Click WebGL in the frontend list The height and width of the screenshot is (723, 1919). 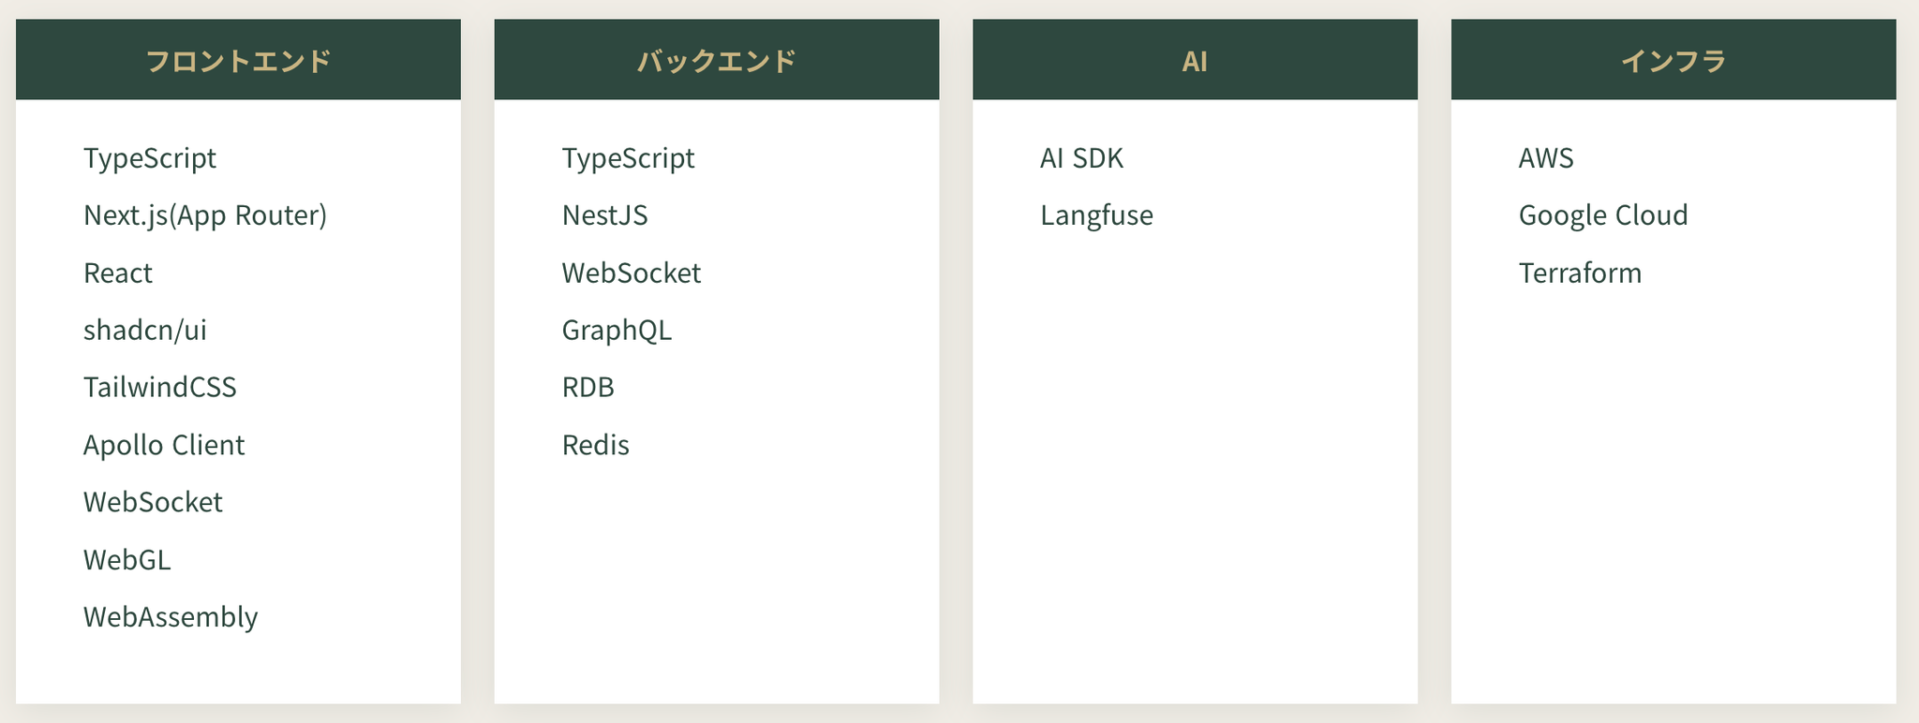pyautogui.click(x=127, y=560)
